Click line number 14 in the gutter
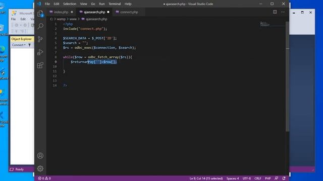Viewport: 323px width, 181px height. coord(55,85)
